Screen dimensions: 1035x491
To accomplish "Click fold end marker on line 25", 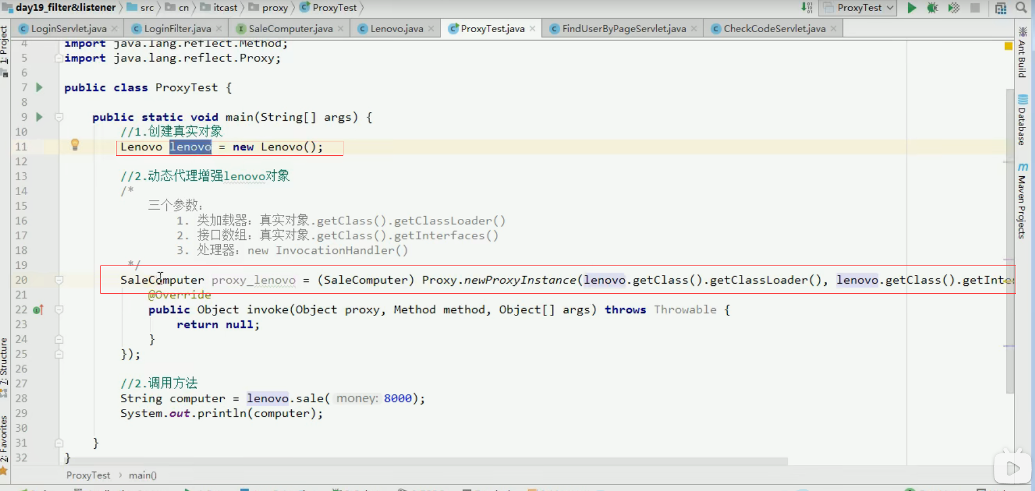I will (x=59, y=354).
